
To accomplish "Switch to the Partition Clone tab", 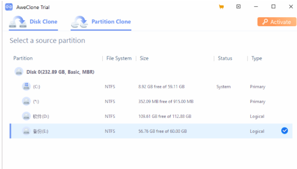I will tap(101, 23).
